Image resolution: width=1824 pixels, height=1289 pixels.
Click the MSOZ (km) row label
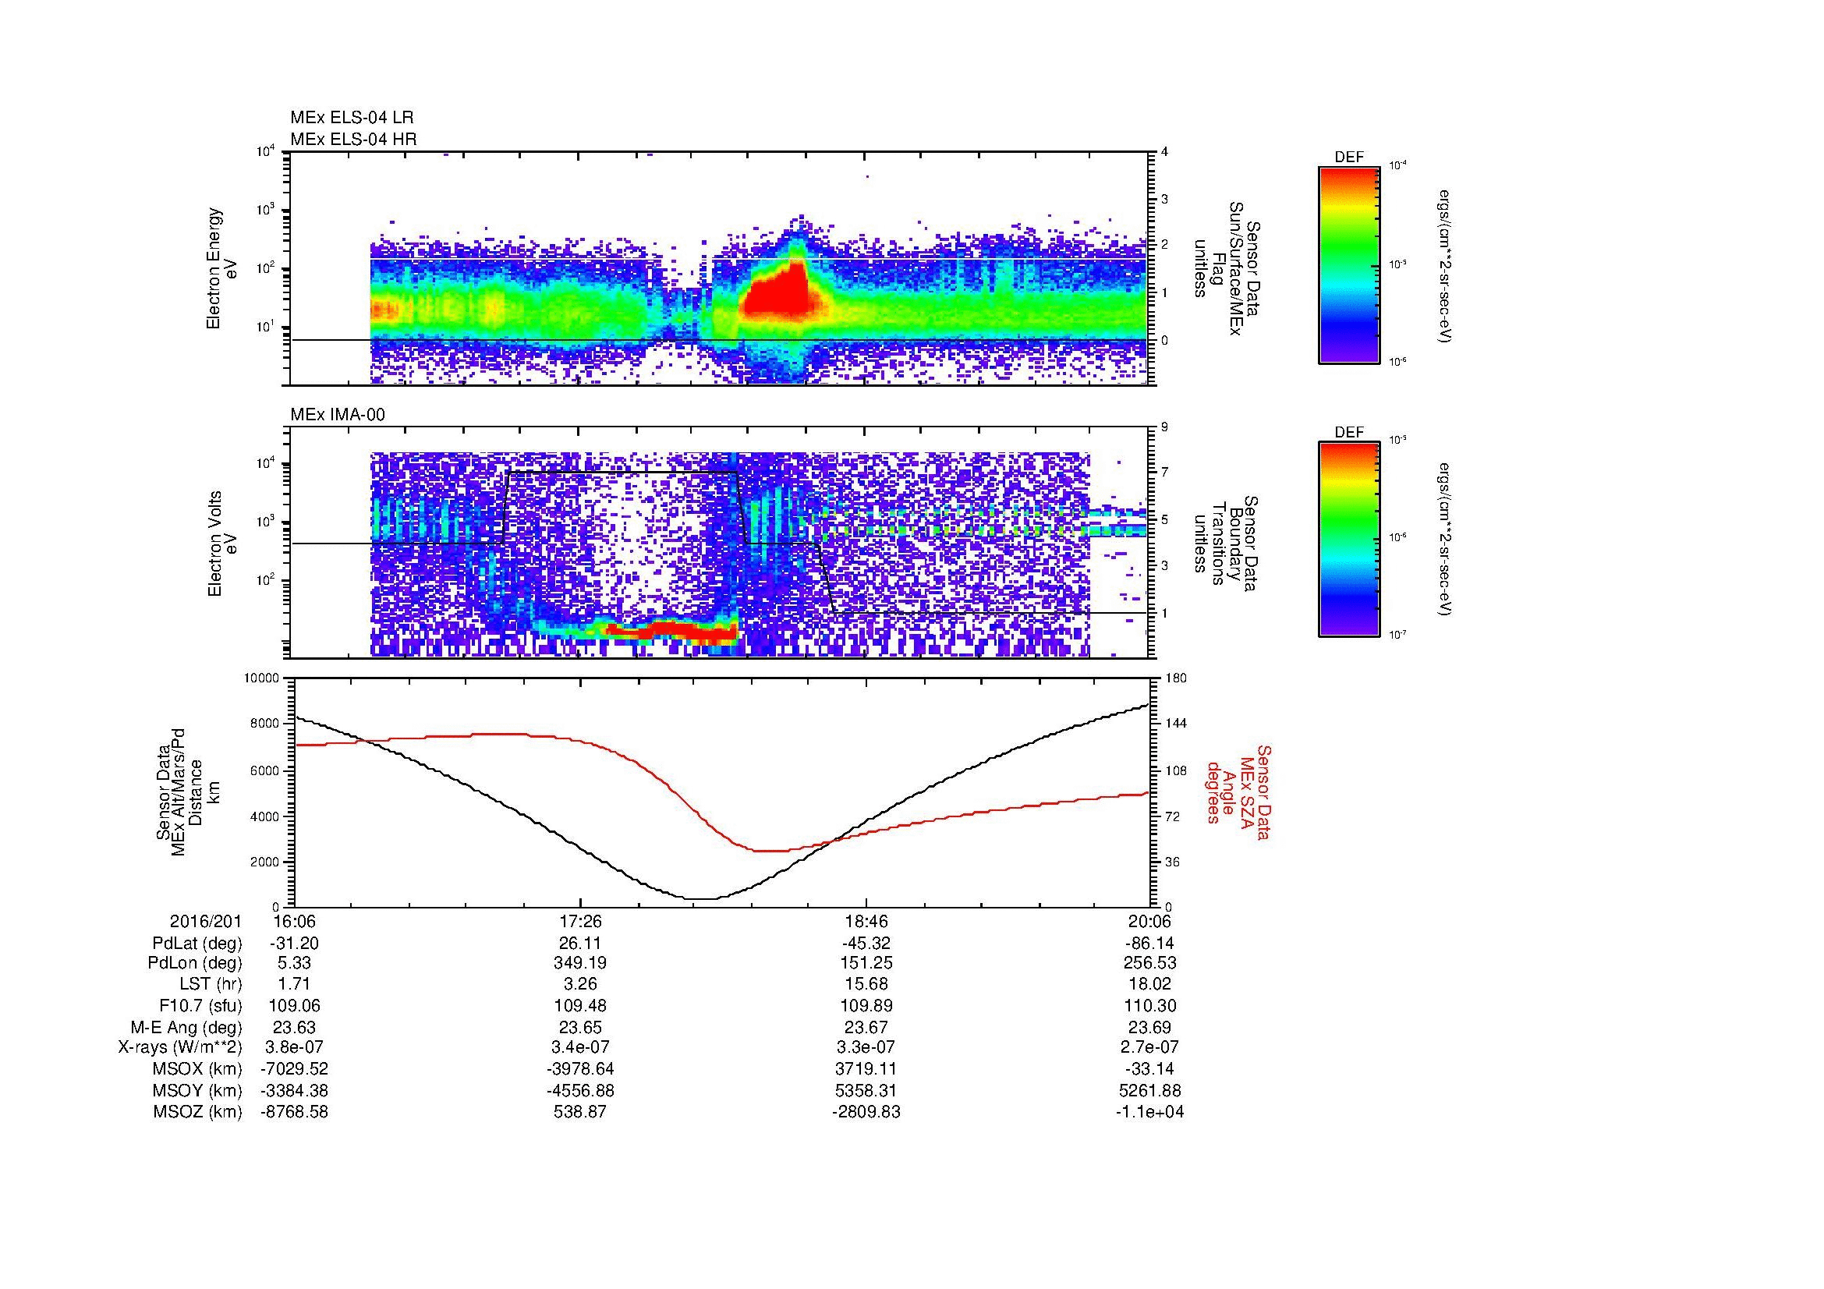click(x=198, y=1112)
